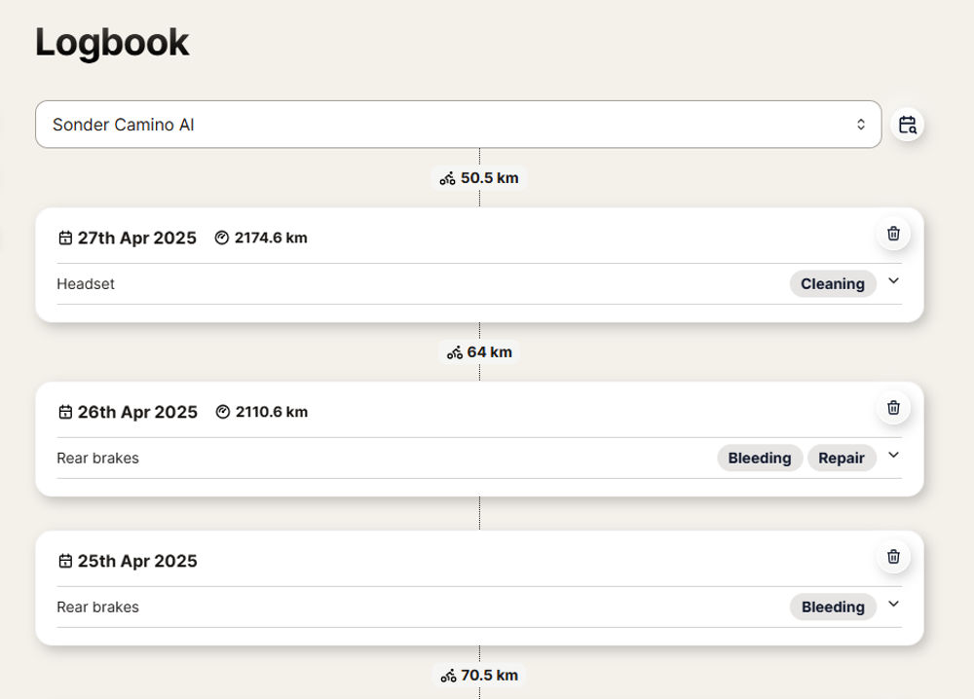Expand the 26th Apr Rear brakes chevron

893,455
